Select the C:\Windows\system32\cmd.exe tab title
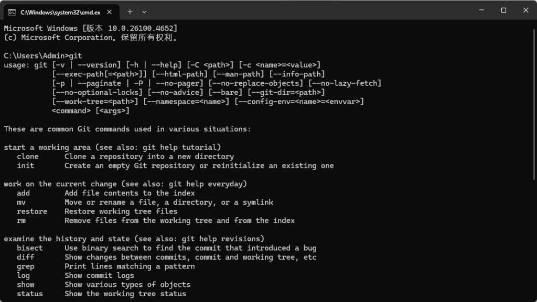 point(60,12)
